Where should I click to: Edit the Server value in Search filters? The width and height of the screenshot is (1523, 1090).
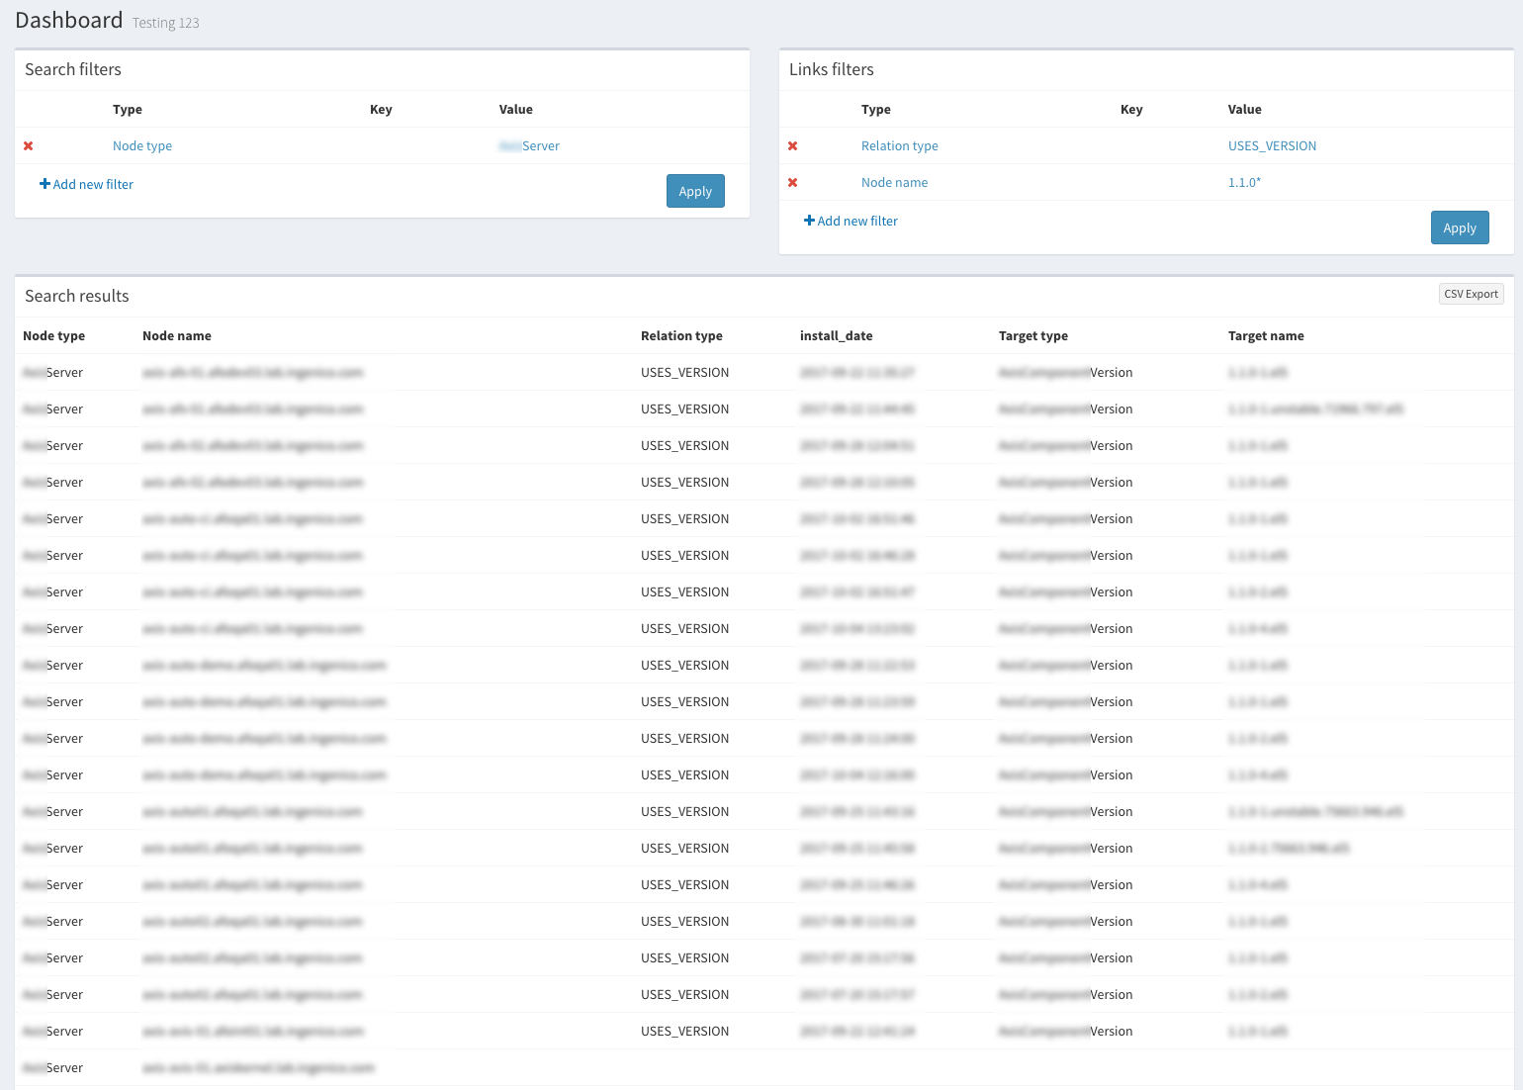529,145
